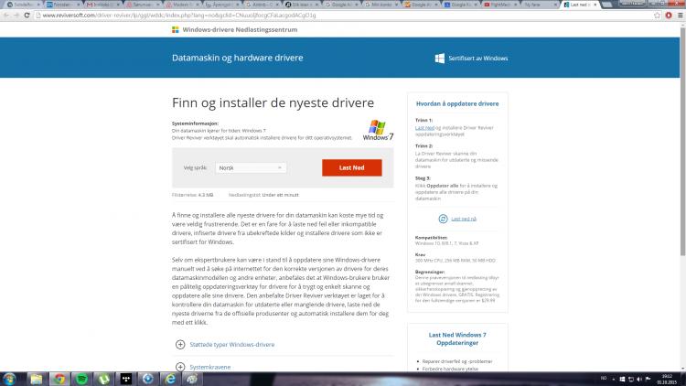
Task: Open the blue round media icon in taskbar
Action: click(148, 379)
